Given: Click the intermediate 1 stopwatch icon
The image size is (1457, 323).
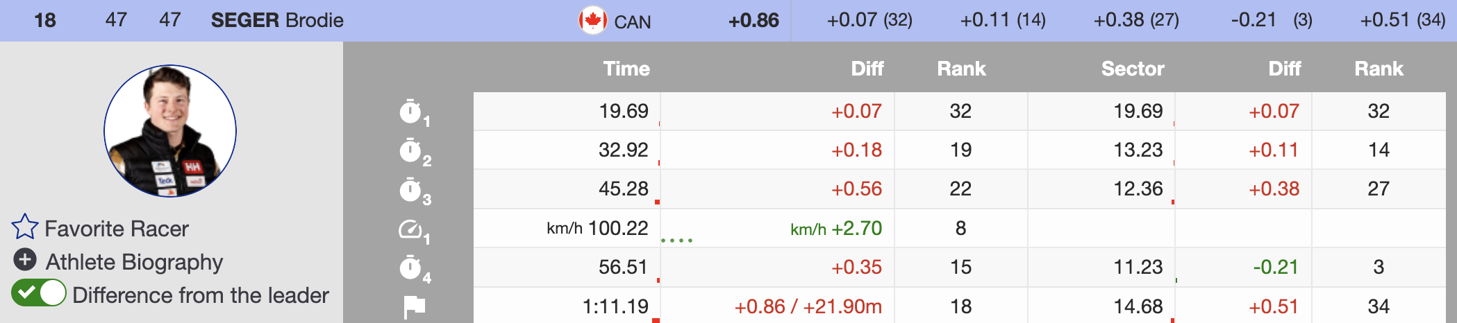Looking at the screenshot, I should (x=411, y=112).
